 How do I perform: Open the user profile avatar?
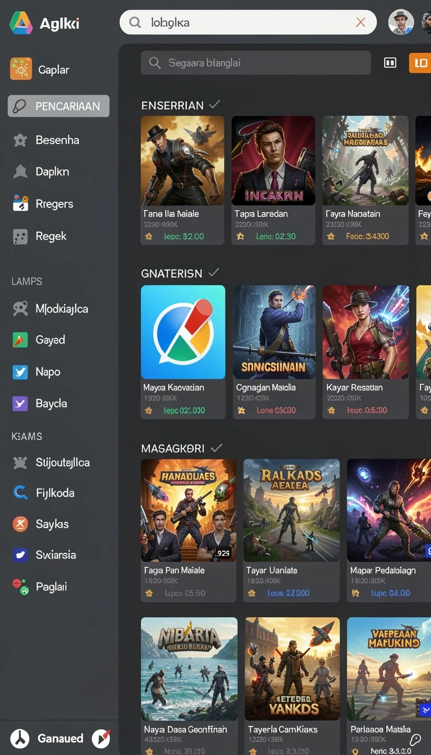pos(401,22)
